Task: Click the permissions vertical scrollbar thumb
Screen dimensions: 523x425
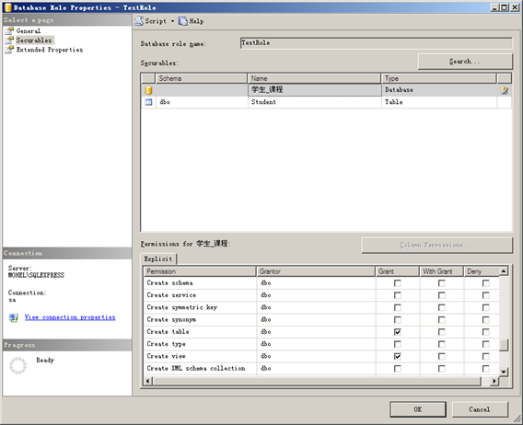Action: 504,345
